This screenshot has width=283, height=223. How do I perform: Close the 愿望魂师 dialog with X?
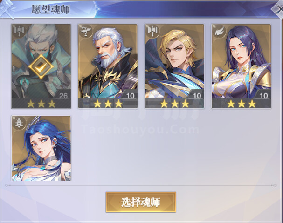tap(279, 9)
